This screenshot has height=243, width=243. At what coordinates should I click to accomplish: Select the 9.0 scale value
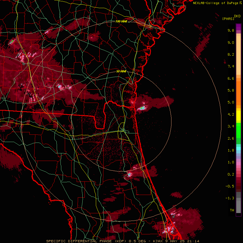[231, 42]
